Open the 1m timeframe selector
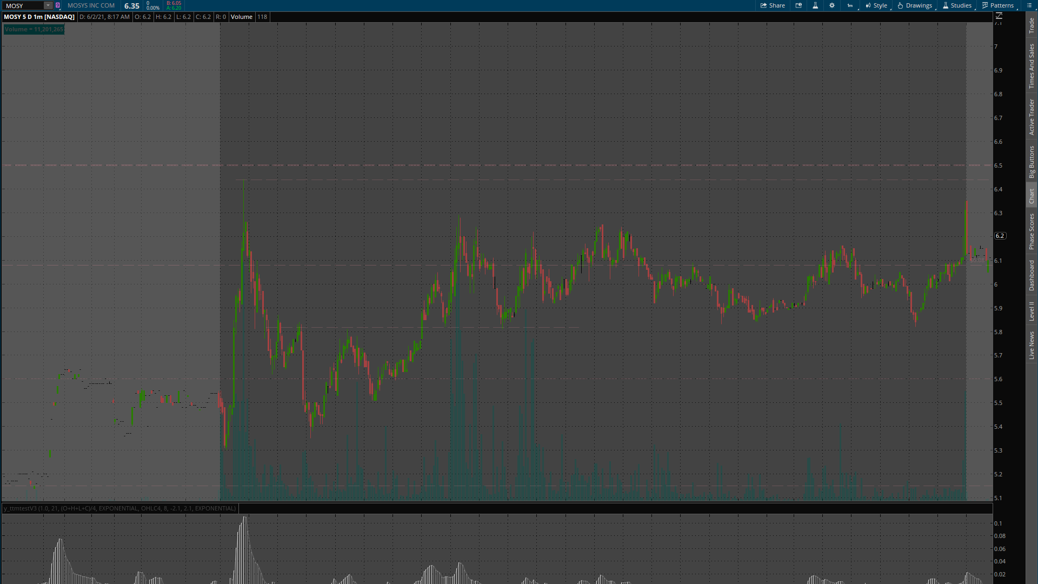This screenshot has width=1038, height=584. (850, 5)
